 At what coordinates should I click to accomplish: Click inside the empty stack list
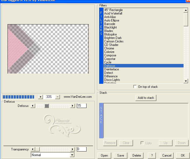pyautogui.click(x=146, y=121)
